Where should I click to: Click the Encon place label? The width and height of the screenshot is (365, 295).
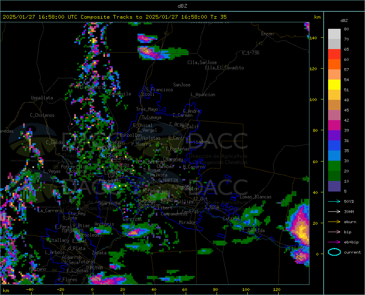(267, 34)
